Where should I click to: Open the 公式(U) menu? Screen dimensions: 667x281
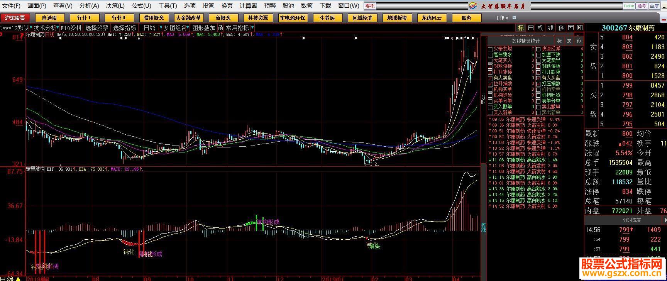[141, 6]
